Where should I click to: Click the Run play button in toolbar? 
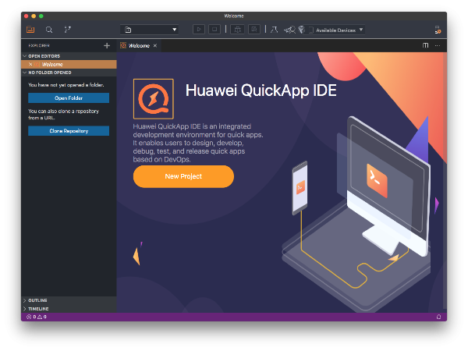pos(199,30)
